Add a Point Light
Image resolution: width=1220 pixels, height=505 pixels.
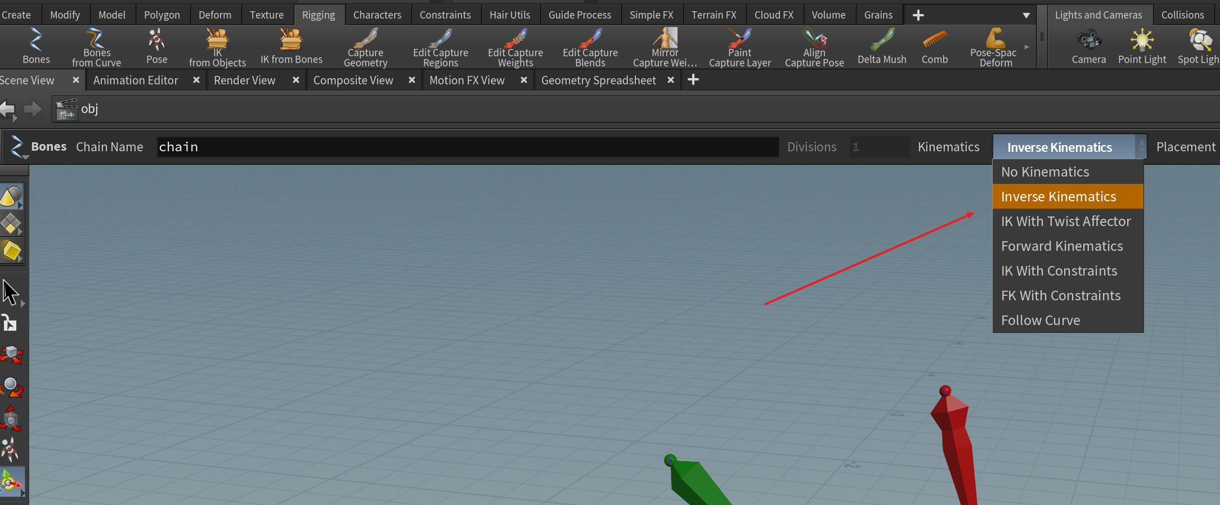click(x=1142, y=47)
